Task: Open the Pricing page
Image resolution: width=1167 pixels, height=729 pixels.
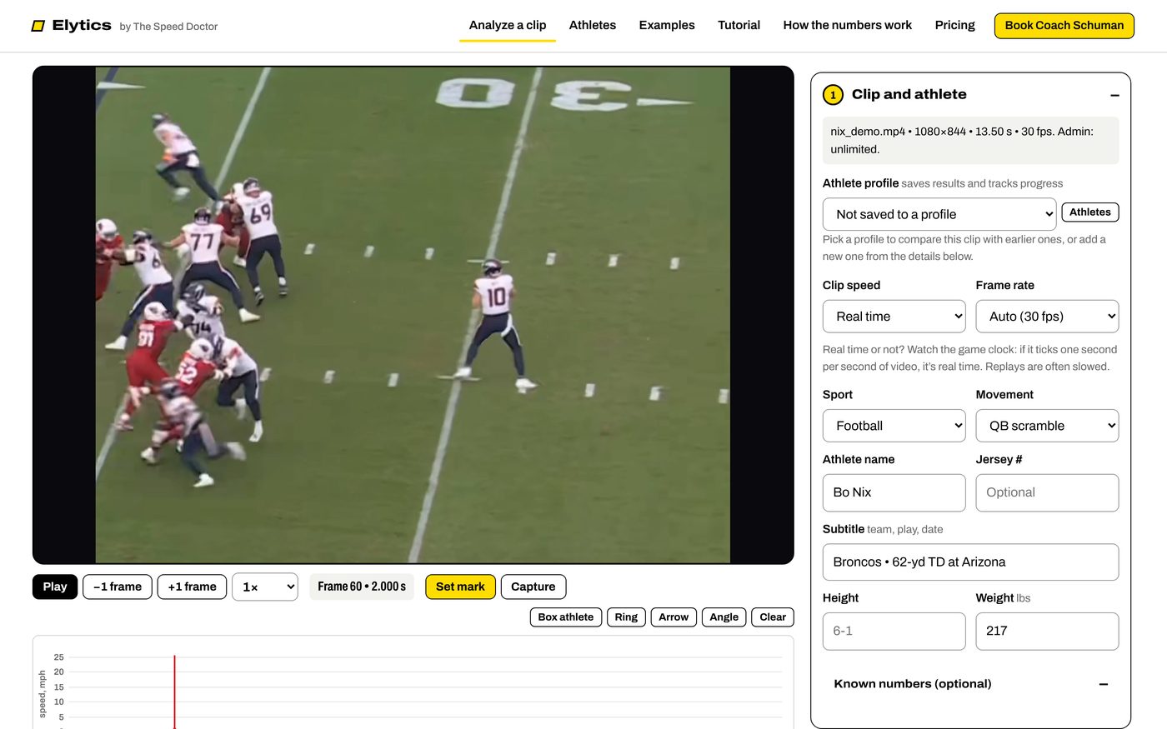Action: point(954,25)
